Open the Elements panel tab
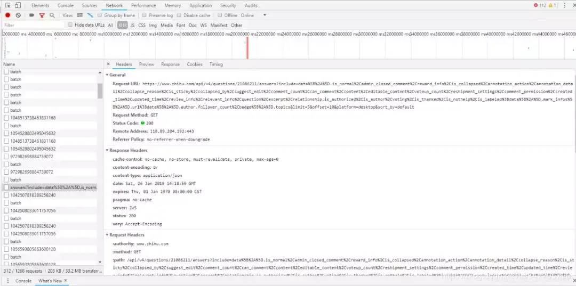The image size is (576, 286). (x=40, y=5)
